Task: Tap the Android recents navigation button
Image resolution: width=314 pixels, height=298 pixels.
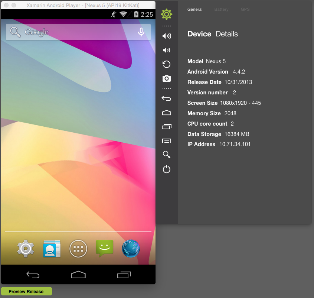Action: 124,275
